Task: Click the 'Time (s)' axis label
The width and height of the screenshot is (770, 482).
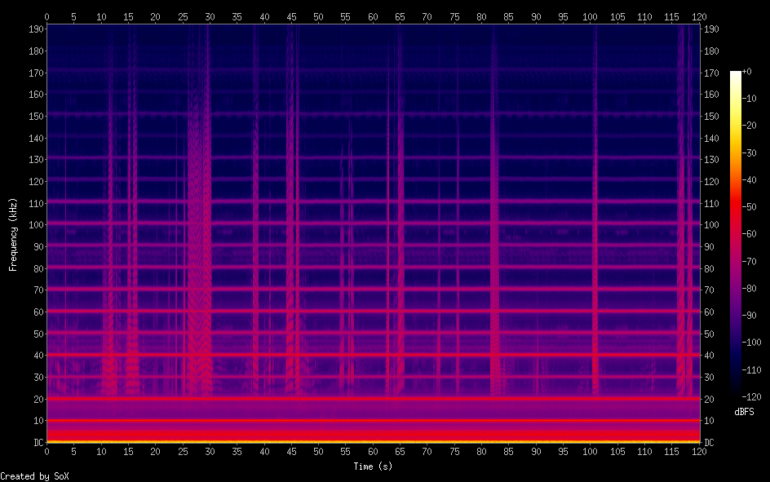Action: [373, 467]
